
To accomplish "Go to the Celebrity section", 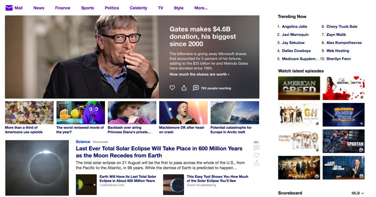I will [x=139, y=8].
